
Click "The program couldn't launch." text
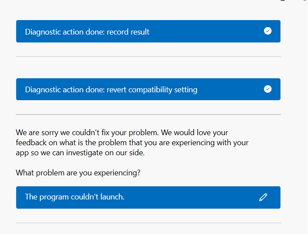[74, 197]
